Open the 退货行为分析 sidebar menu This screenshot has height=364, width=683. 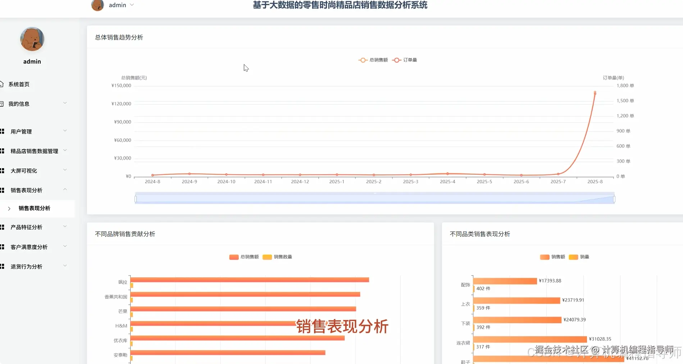point(27,267)
